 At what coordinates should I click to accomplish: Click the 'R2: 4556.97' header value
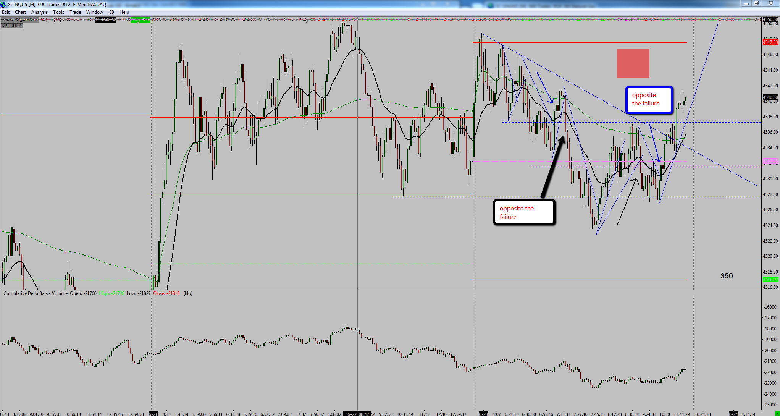point(346,20)
